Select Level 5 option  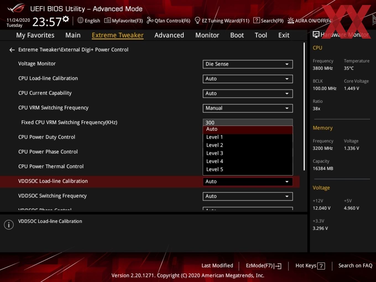248,169
